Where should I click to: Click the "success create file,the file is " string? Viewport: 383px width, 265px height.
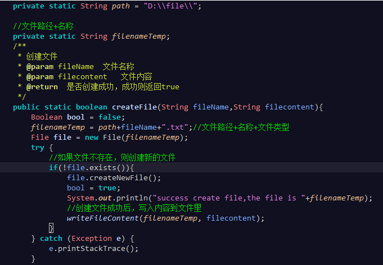tap(229, 198)
